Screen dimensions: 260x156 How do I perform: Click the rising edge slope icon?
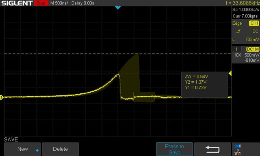pos(238,31)
